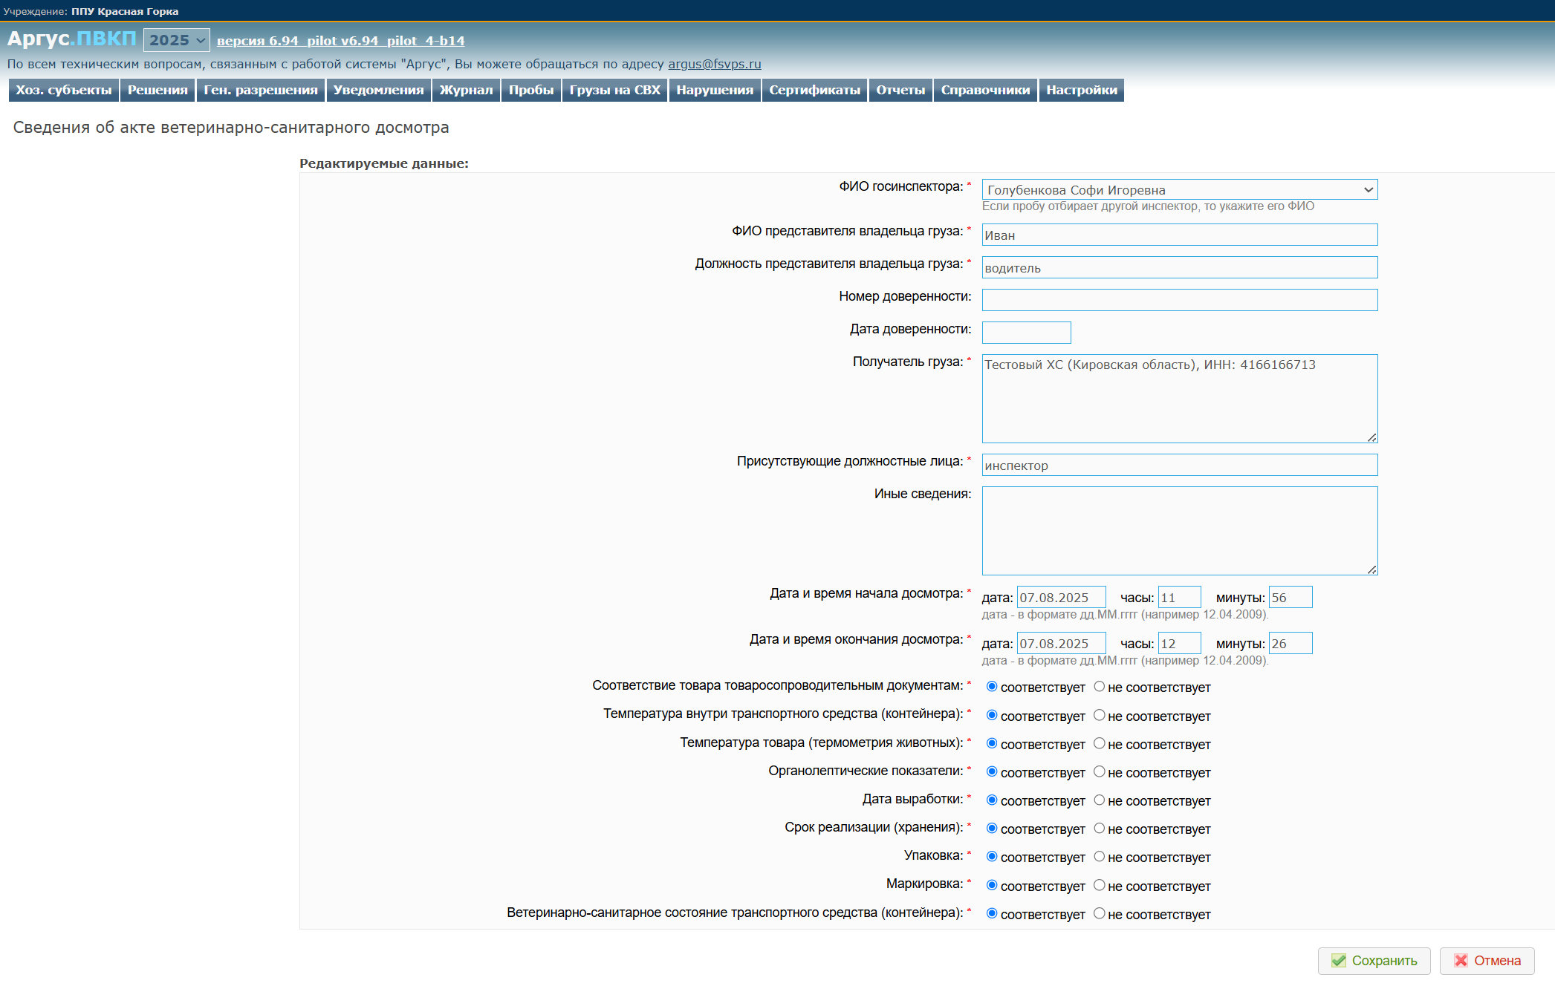
Task: Click the Номер доверенности input field
Action: pos(1179,300)
